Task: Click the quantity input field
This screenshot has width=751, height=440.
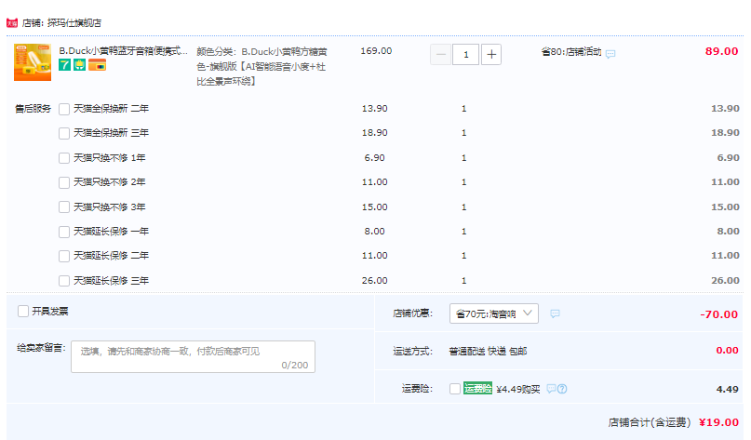Action: [465, 55]
